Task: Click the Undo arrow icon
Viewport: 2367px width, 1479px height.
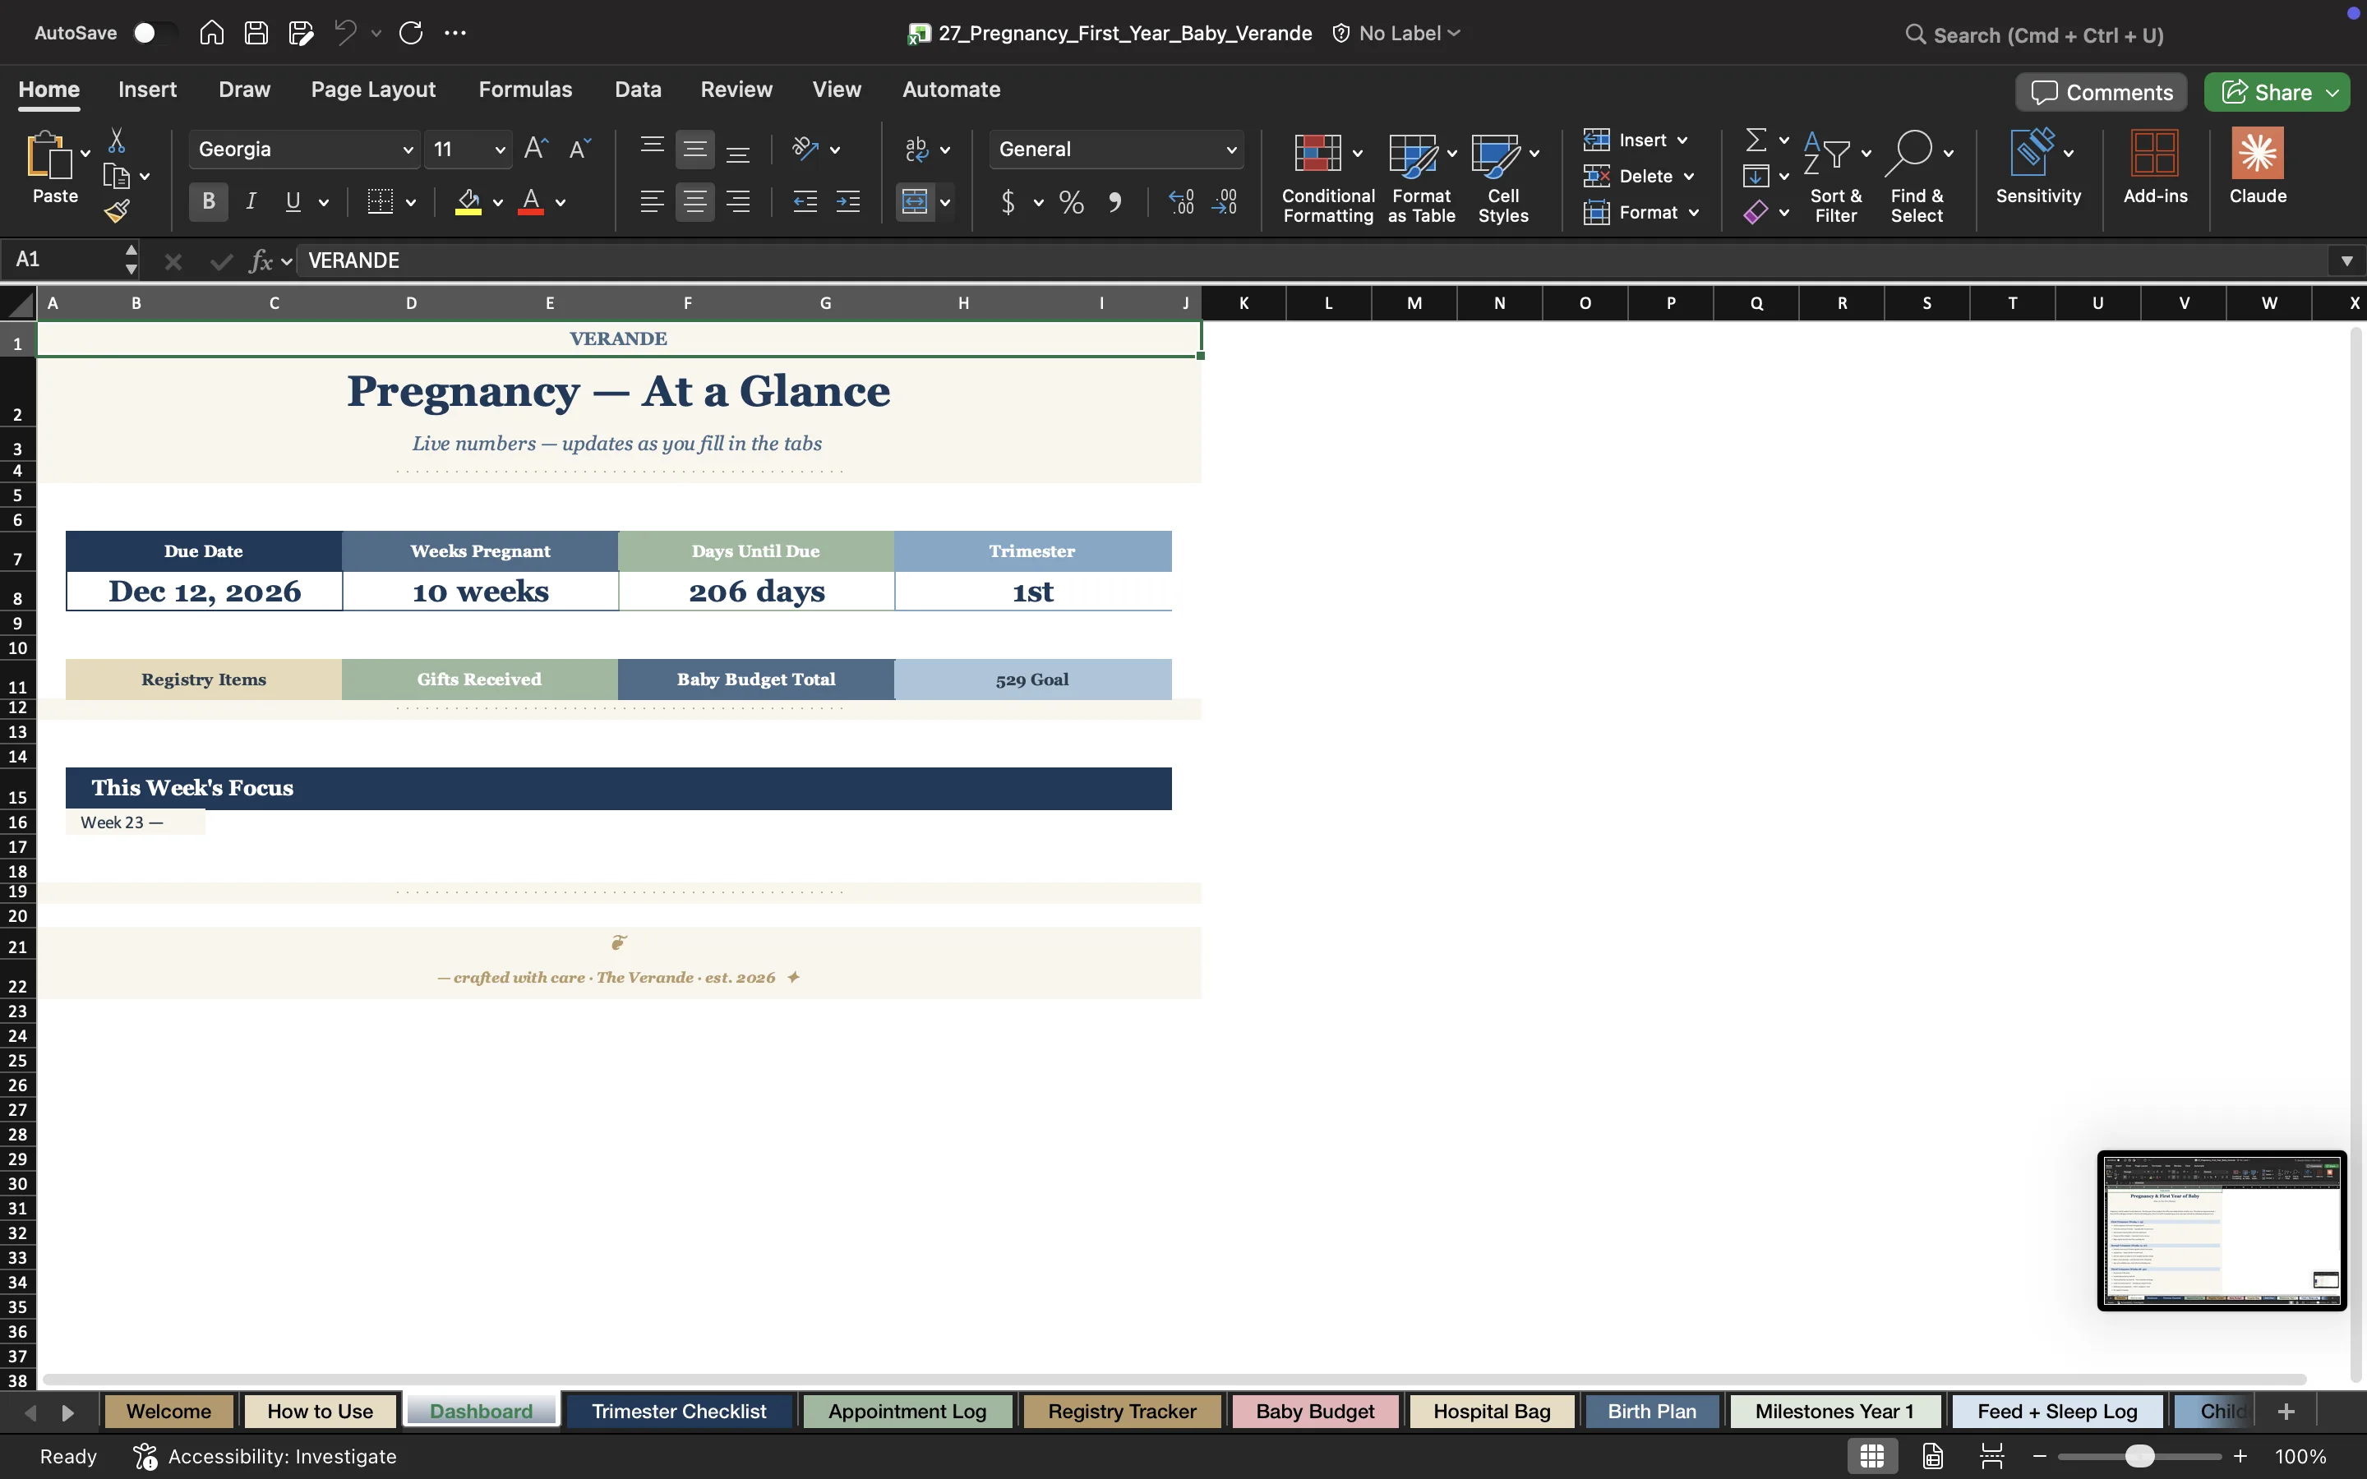Action: tap(344, 32)
